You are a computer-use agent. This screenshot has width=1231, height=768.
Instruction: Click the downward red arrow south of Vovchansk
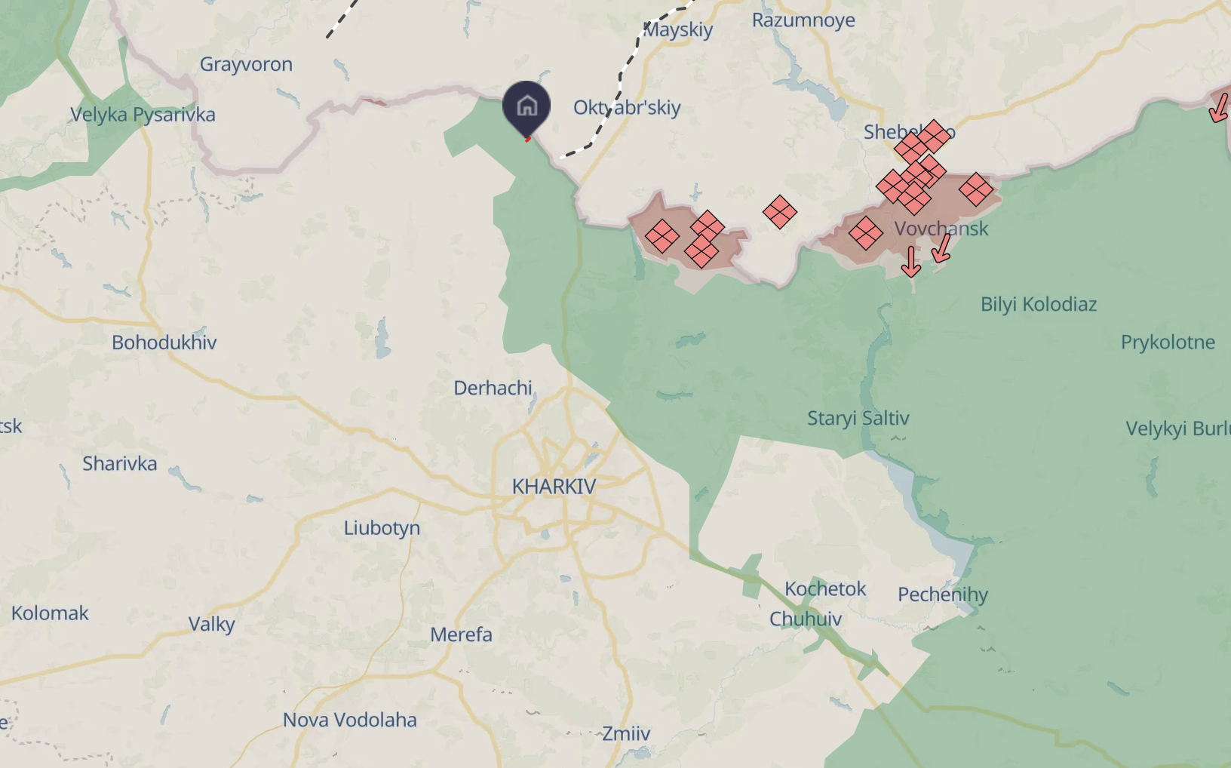coord(911,261)
